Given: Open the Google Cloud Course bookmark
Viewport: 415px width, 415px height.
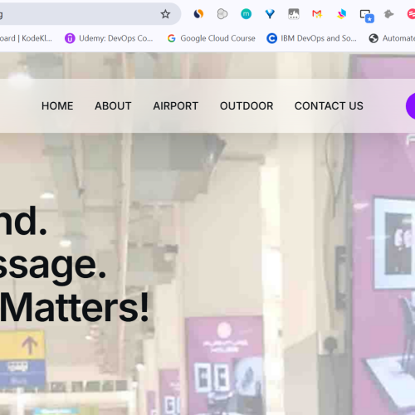Looking at the screenshot, I should point(212,38).
